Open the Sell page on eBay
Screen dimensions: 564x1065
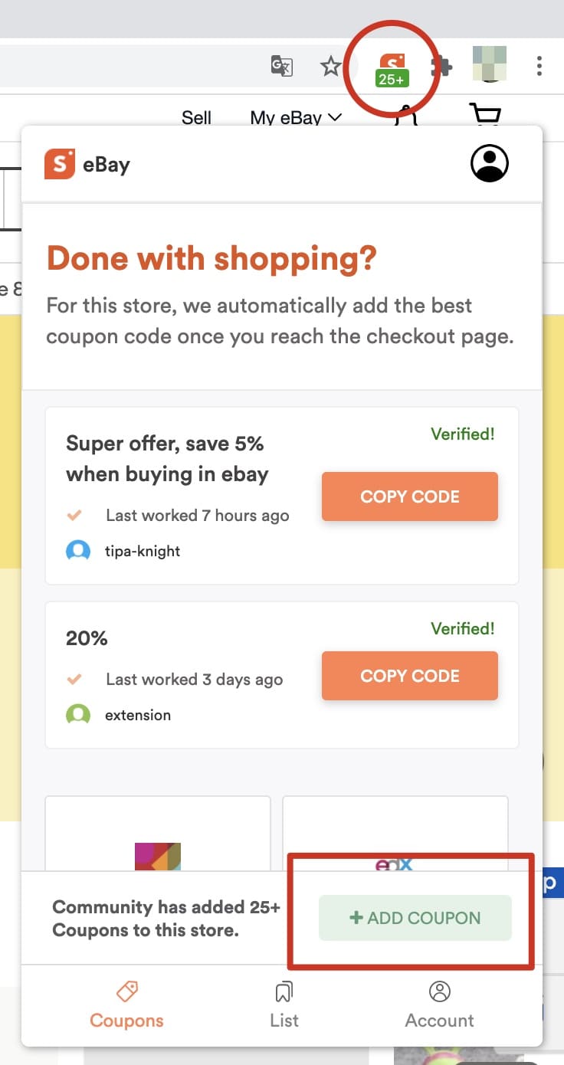[196, 117]
